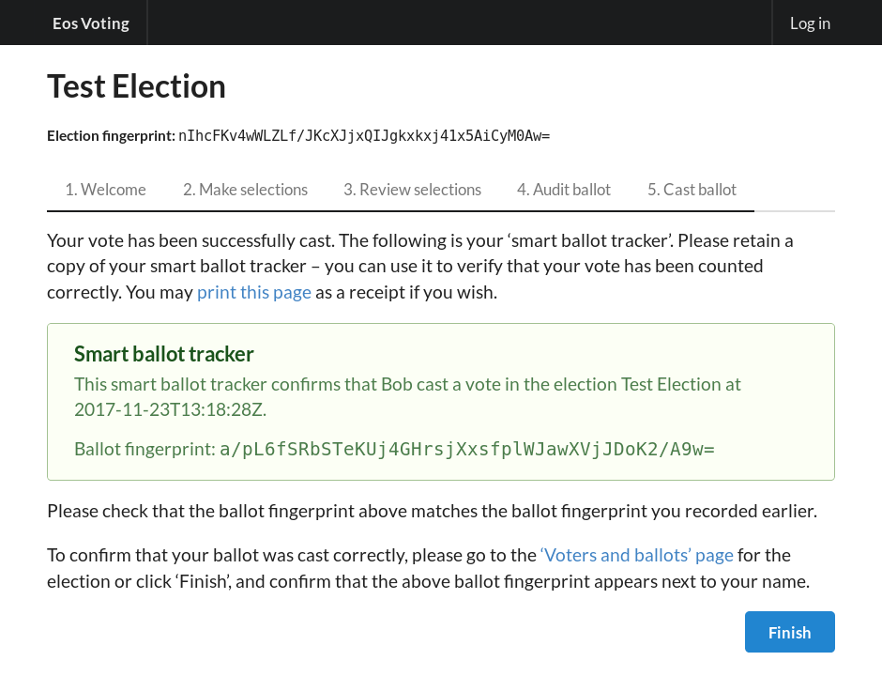Switch to the 4. Audit ballot step
This screenshot has width=882, height=676.
[564, 190]
